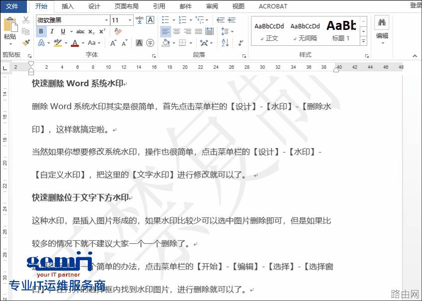The image size is (422, 301).
Task: Toggle Underline formatting
Action: tap(63, 31)
